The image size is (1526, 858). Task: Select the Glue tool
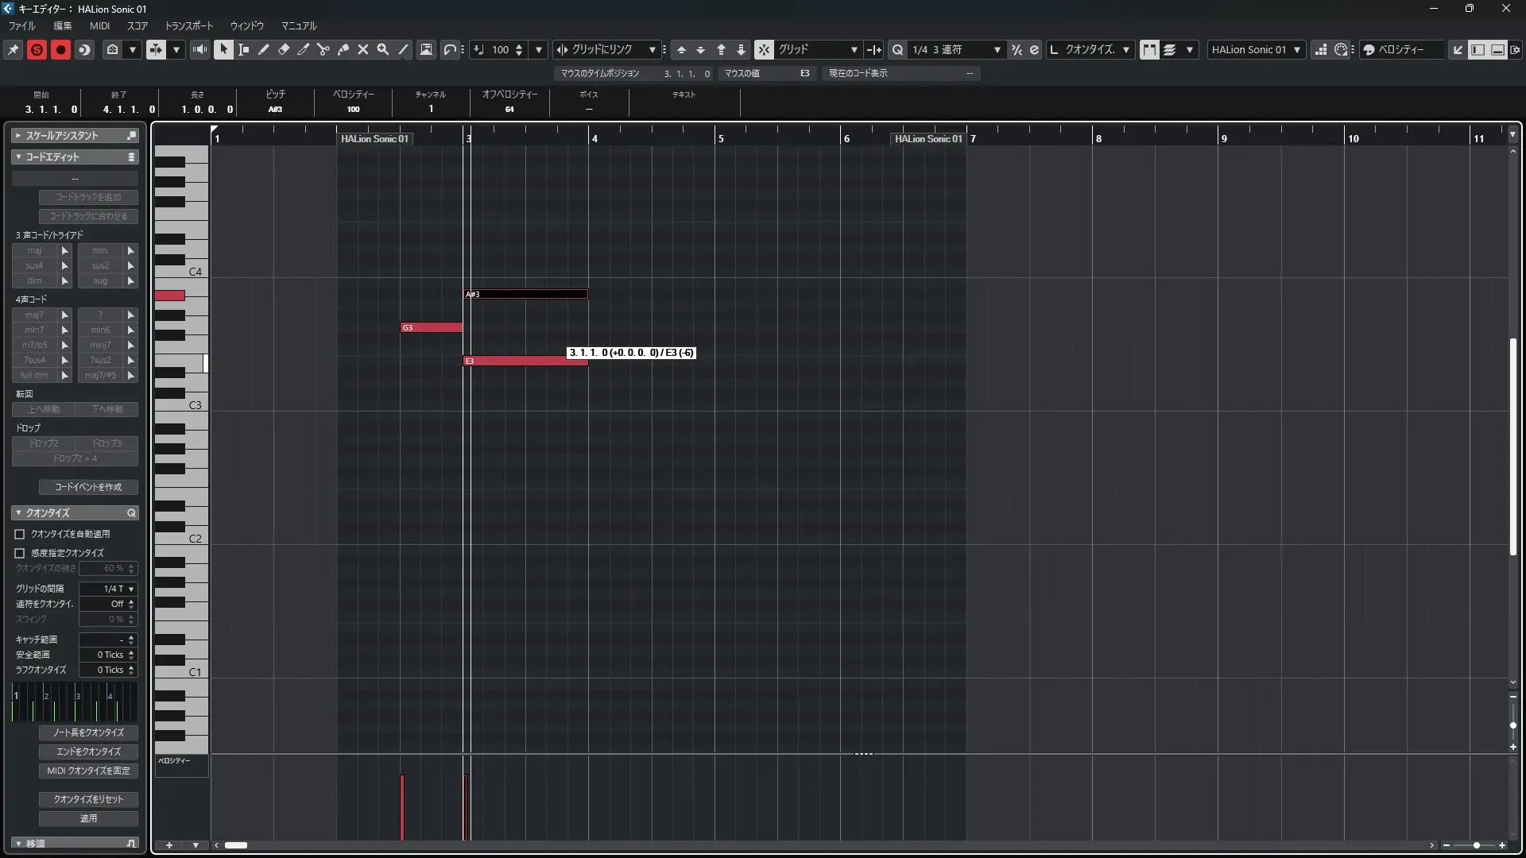(x=343, y=49)
